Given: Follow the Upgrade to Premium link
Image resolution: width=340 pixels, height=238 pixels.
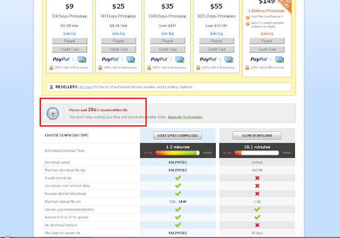Looking at the screenshot, I should click(x=185, y=117).
